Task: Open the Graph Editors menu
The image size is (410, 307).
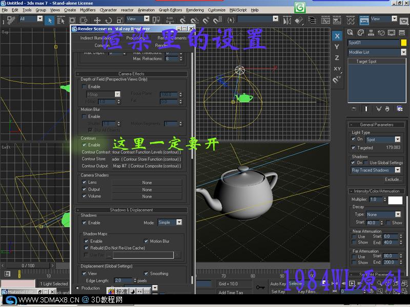Action: [170, 10]
